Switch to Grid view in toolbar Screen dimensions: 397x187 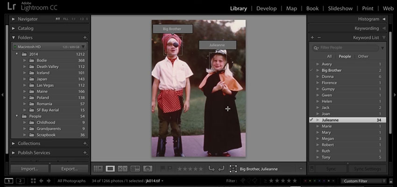coord(98,169)
